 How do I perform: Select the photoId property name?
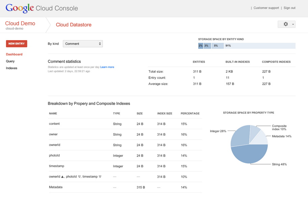54,155
